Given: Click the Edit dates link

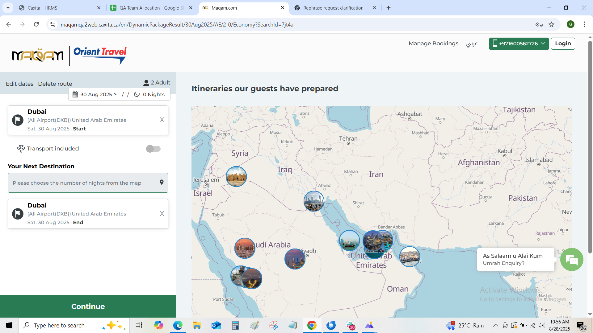Looking at the screenshot, I should 19,84.
